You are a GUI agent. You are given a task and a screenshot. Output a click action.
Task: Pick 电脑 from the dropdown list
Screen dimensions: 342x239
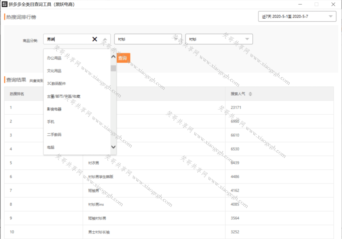click(x=51, y=148)
